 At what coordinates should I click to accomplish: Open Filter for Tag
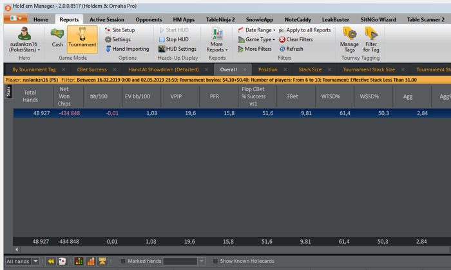[371, 40]
